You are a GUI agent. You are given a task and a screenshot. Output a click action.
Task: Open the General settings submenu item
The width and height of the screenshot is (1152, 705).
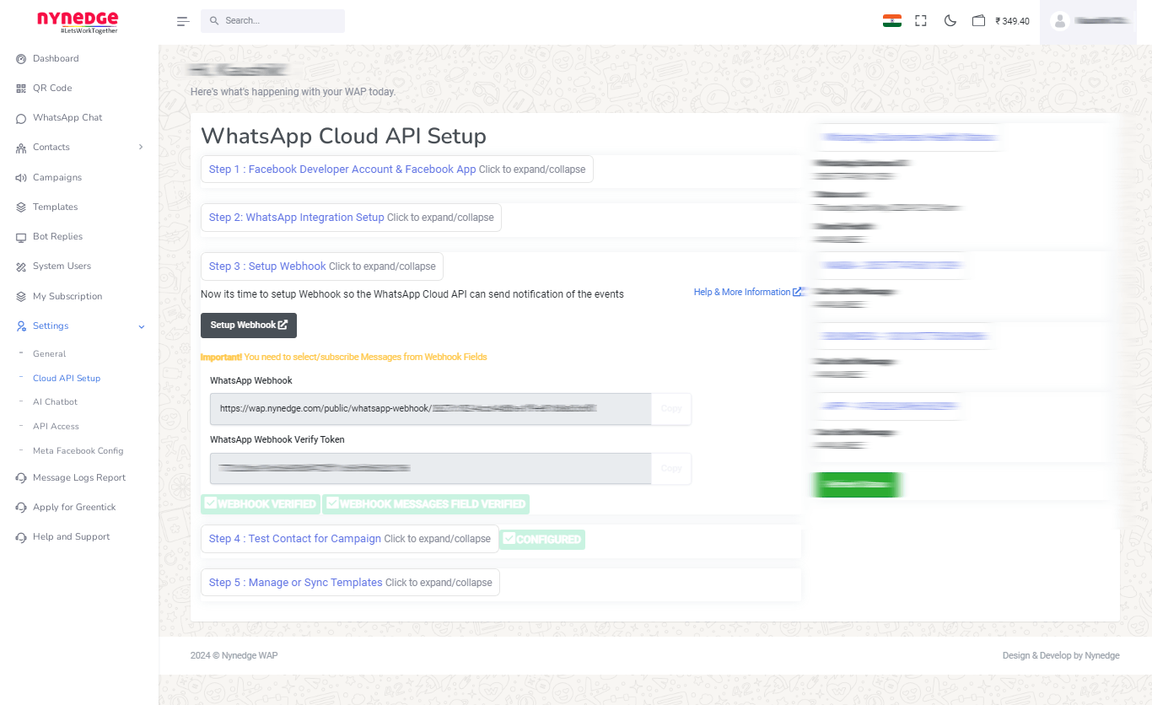point(49,354)
